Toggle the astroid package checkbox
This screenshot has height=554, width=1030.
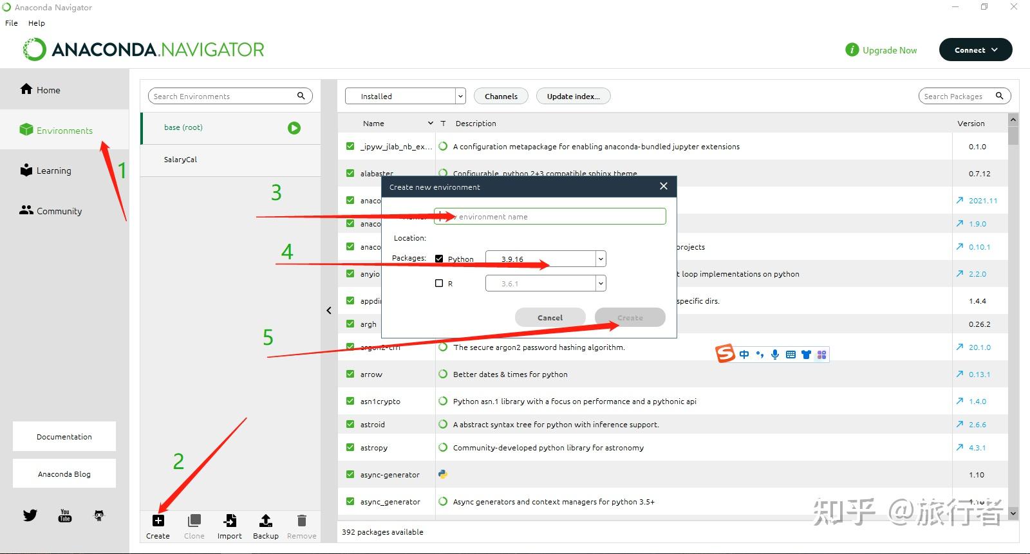click(350, 425)
